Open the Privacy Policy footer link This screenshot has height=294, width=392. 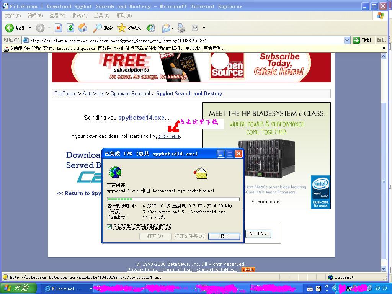[x=142, y=269]
